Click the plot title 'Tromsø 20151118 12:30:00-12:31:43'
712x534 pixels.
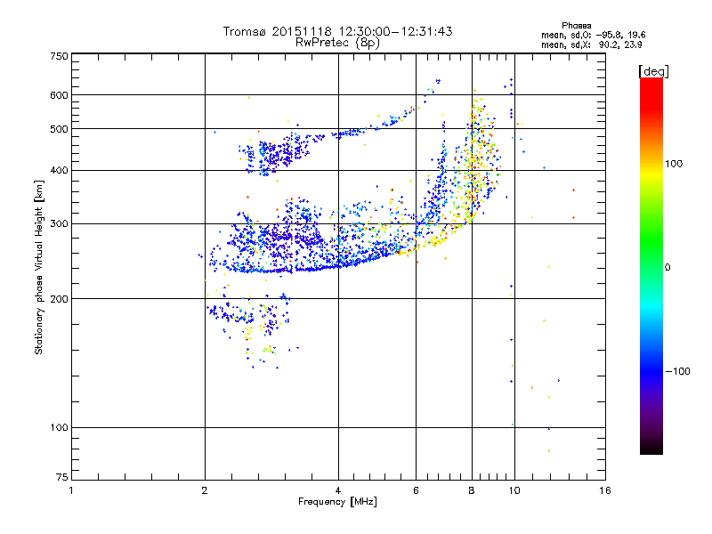click(337, 31)
